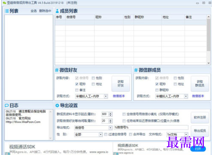This screenshot has width=212, height=155.
Task: Sort by 序号 column header
Action: (60, 17)
